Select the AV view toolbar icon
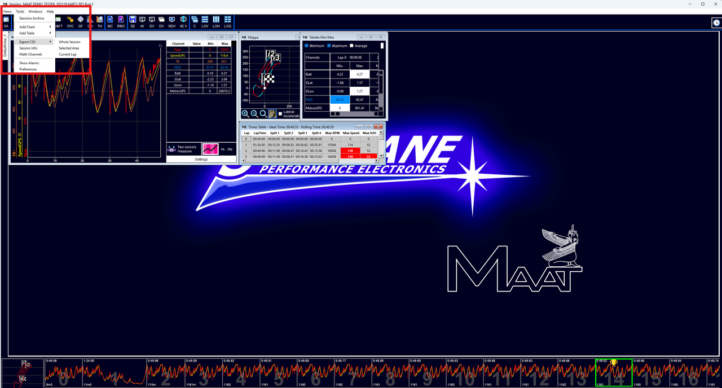 point(142,22)
